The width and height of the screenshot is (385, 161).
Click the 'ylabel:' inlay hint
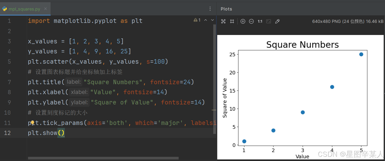pyautogui.click(x=79, y=102)
